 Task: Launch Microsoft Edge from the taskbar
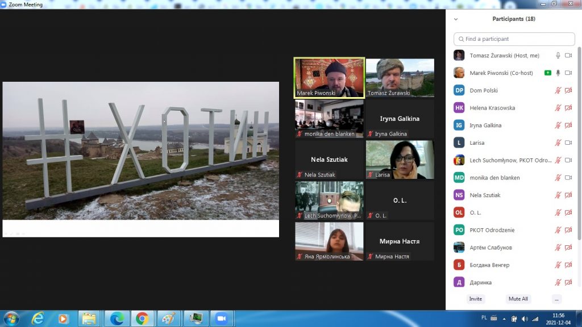(117, 318)
